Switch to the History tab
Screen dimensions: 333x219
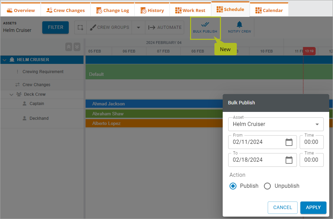[x=152, y=10]
